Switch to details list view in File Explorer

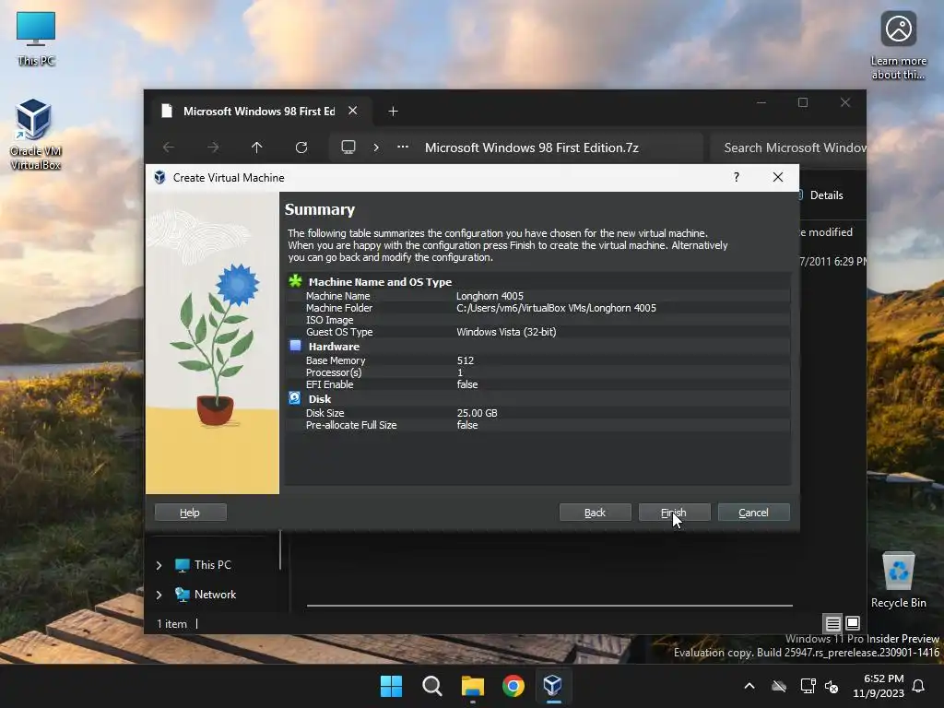pos(832,623)
